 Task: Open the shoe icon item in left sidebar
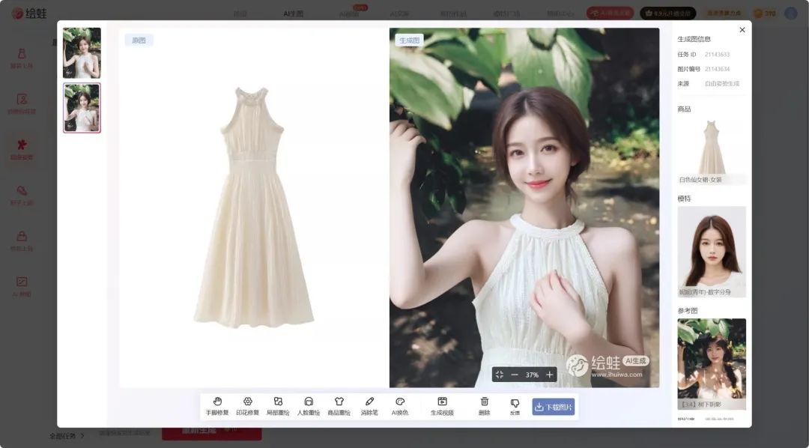pyautogui.click(x=22, y=195)
